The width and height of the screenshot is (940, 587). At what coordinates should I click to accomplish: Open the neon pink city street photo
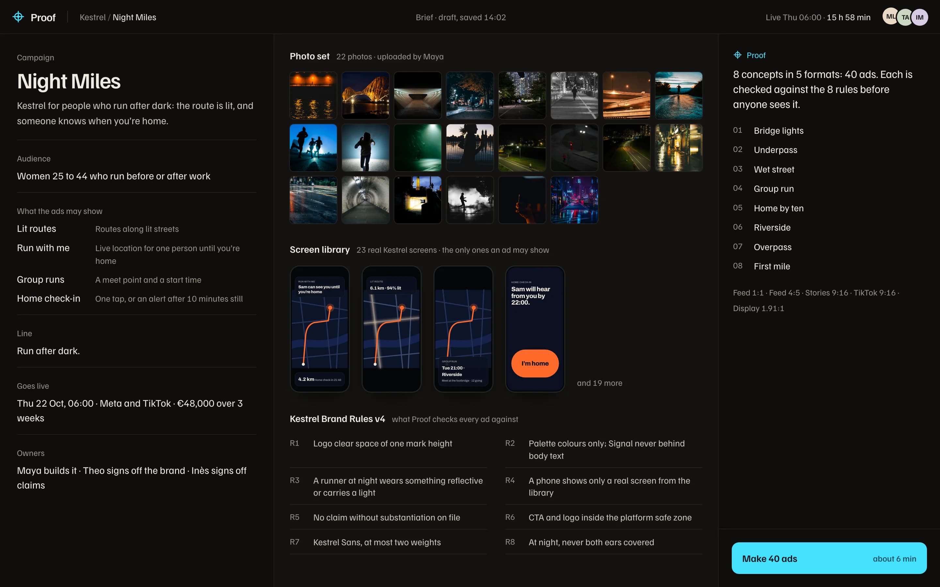point(574,200)
